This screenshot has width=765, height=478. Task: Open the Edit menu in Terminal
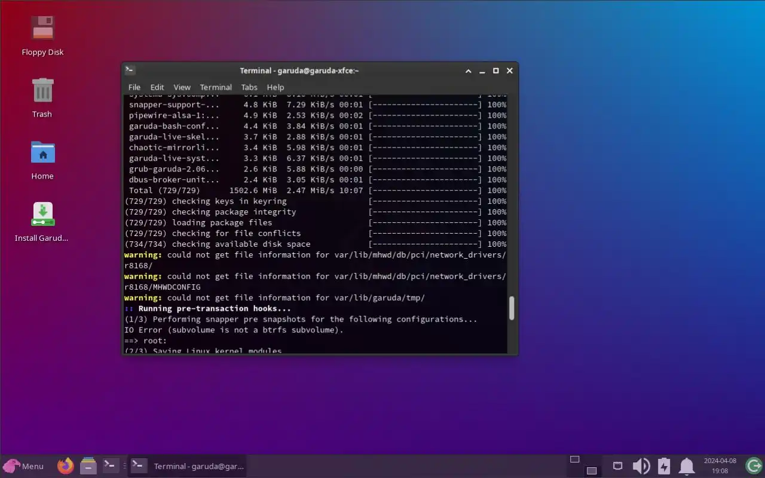157,87
